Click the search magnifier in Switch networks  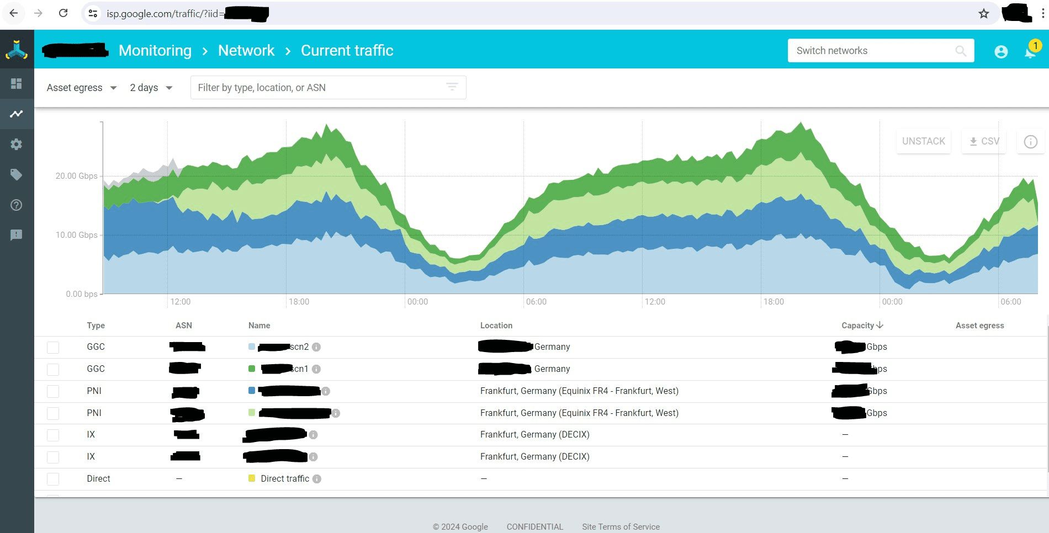click(x=961, y=51)
